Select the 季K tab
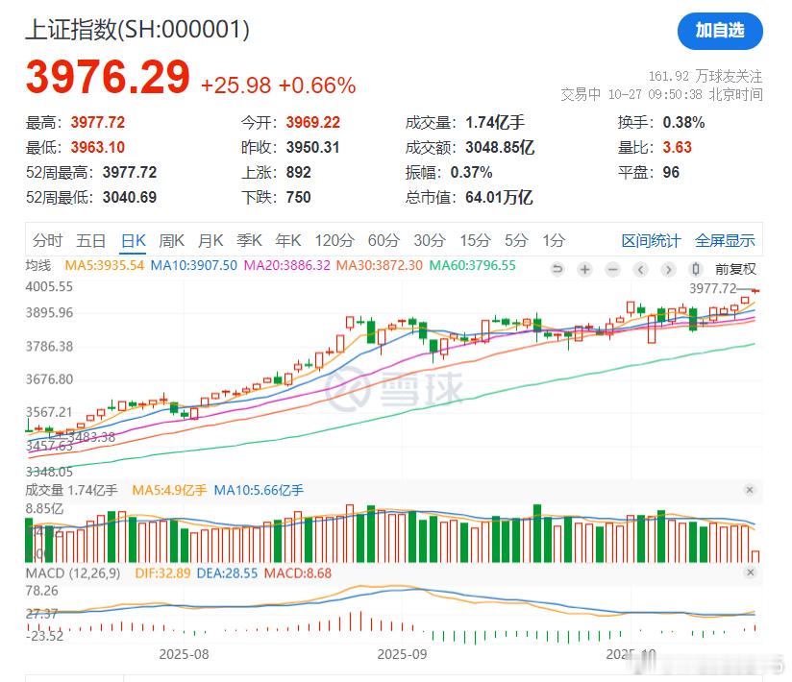This screenshot has height=682, width=792. tap(250, 240)
